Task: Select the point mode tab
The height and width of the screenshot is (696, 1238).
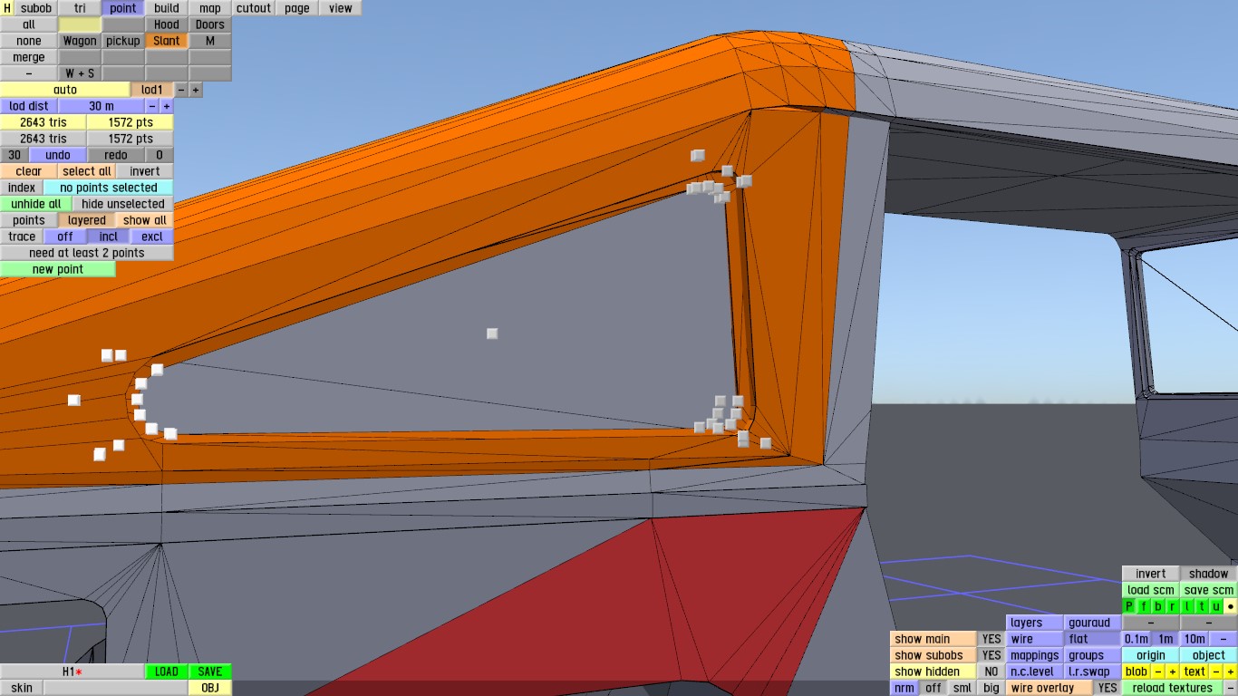Action: tap(123, 8)
